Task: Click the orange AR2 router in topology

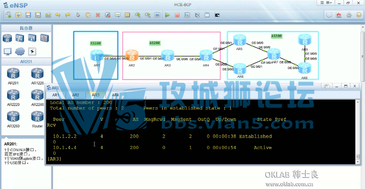Action: [x=132, y=56]
